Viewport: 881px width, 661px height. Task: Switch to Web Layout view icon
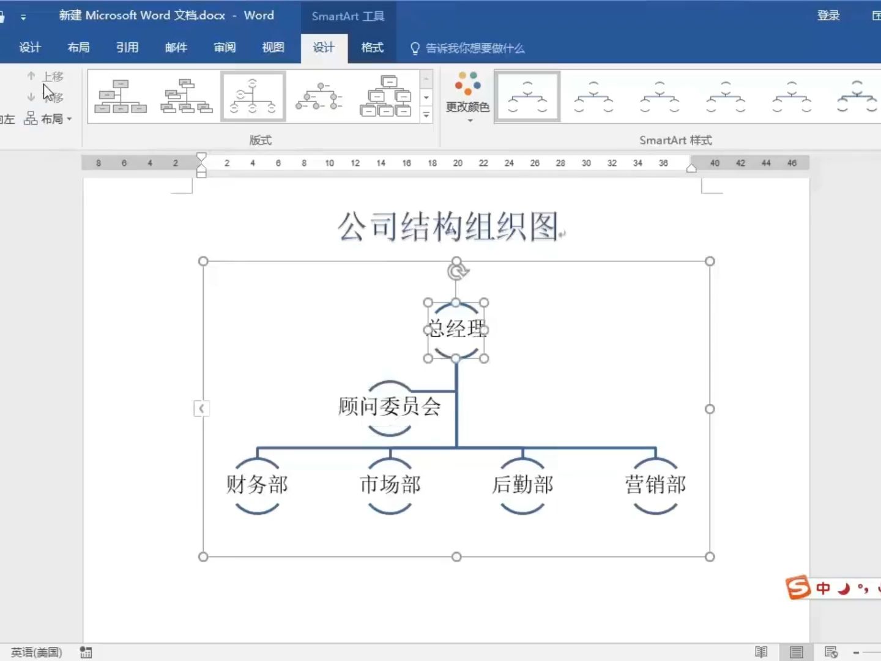point(830,651)
